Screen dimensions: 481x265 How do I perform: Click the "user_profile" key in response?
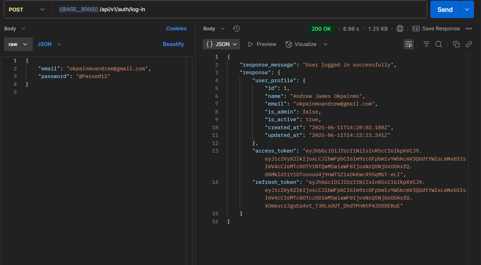coord(274,80)
